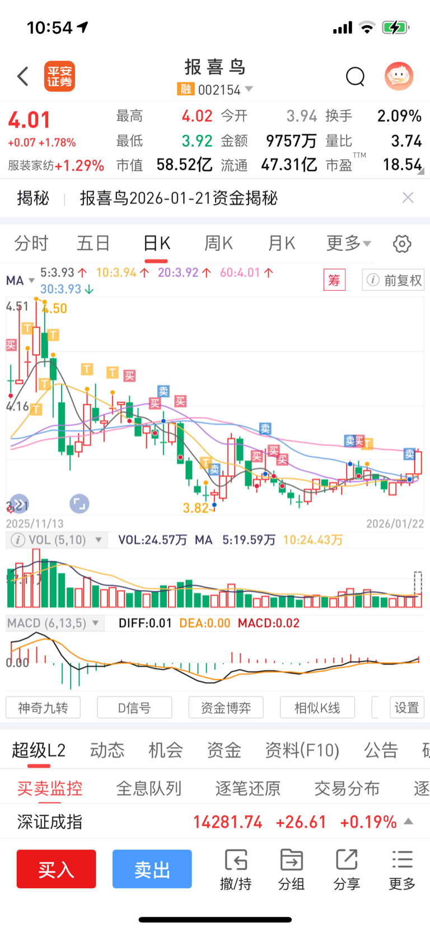Tap the current price 4.01
The height and width of the screenshot is (932, 430).
tap(29, 120)
